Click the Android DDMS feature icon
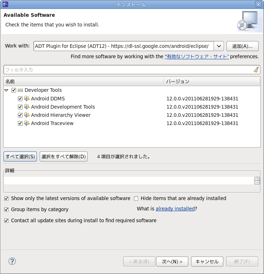Screen dimensions: 264x274 coord(27,99)
